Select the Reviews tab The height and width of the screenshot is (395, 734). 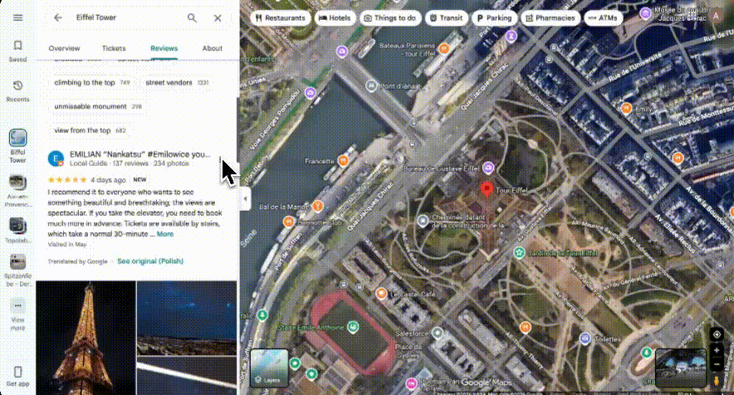(164, 48)
